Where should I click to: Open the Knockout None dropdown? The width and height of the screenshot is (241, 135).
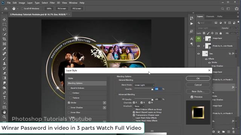(x=139, y=106)
